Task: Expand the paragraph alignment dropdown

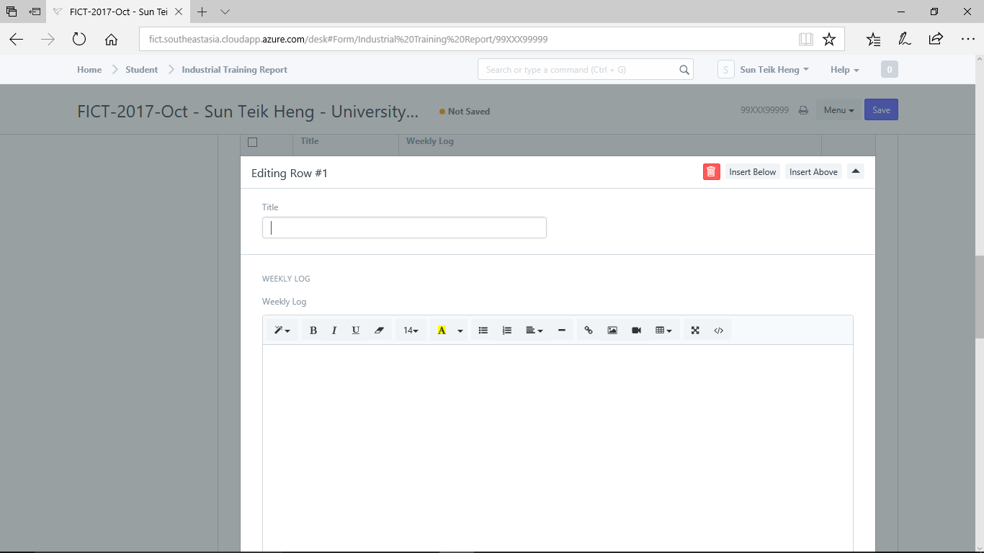Action: pos(535,331)
